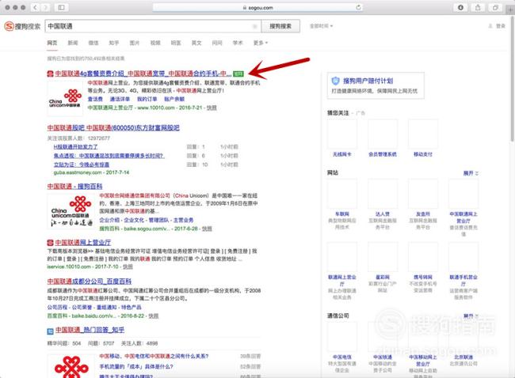This screenshot has height=378, width=515.
Task: Click the 通话详单 sublink
Action: (x=120, y=99)
